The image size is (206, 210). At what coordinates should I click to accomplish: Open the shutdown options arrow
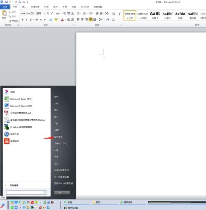point(68,193)
